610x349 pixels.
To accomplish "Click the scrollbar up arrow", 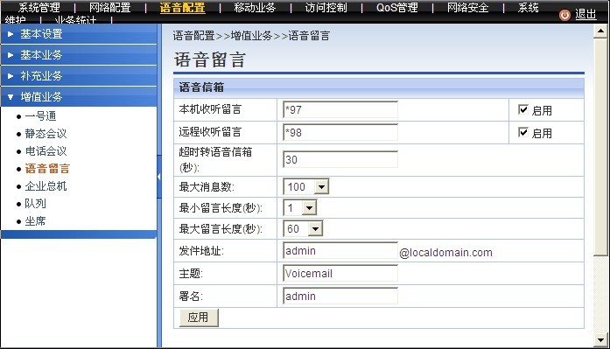I will [600, 31].
